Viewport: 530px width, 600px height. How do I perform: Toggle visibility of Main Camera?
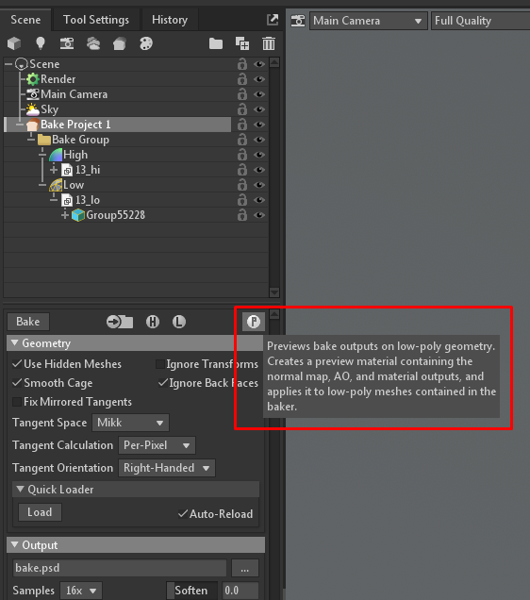[x=259, y=94]
